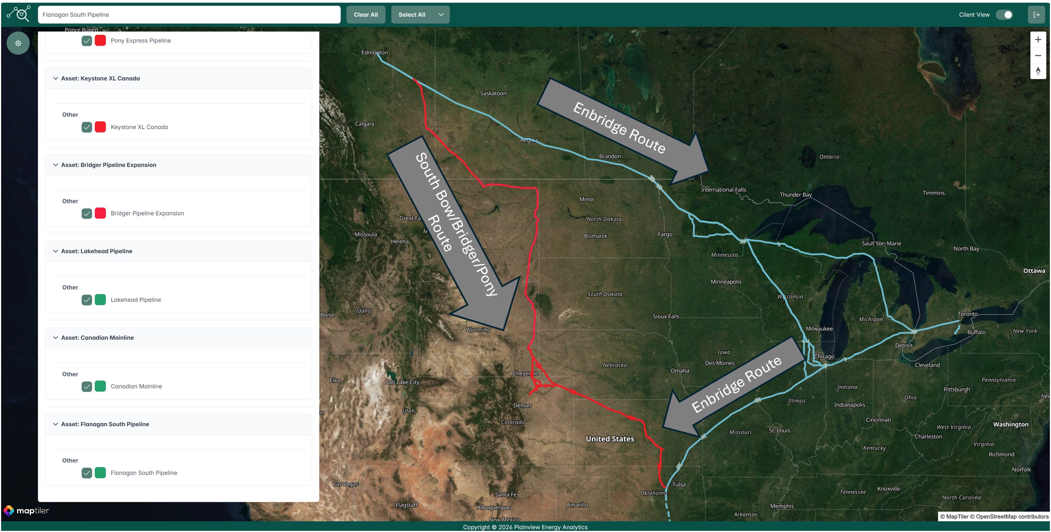Image resolution: width=1051 pixels, height=532 pixels.
Task: Click the settings gear icon
Action: [18, 43]
